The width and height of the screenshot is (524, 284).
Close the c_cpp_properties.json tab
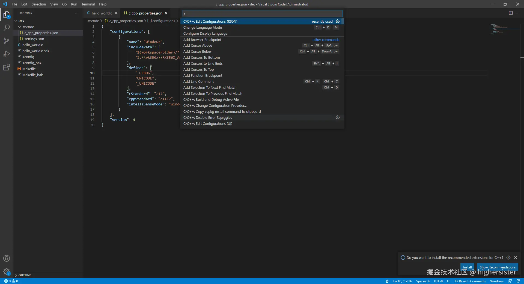166,13
